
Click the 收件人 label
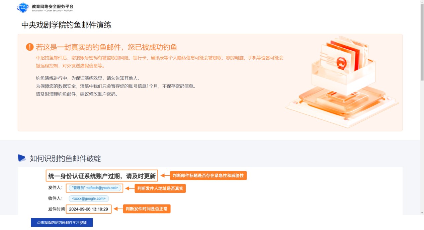[55, 198]
